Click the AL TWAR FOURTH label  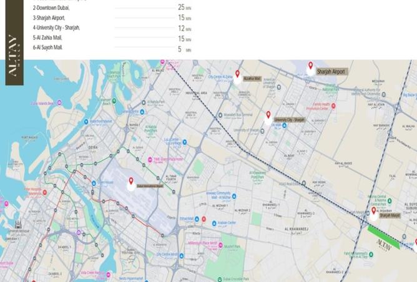pos(171,178)
